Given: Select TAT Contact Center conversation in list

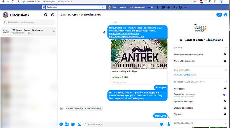Looking at the screenshot, I should (x=29, y=31).
